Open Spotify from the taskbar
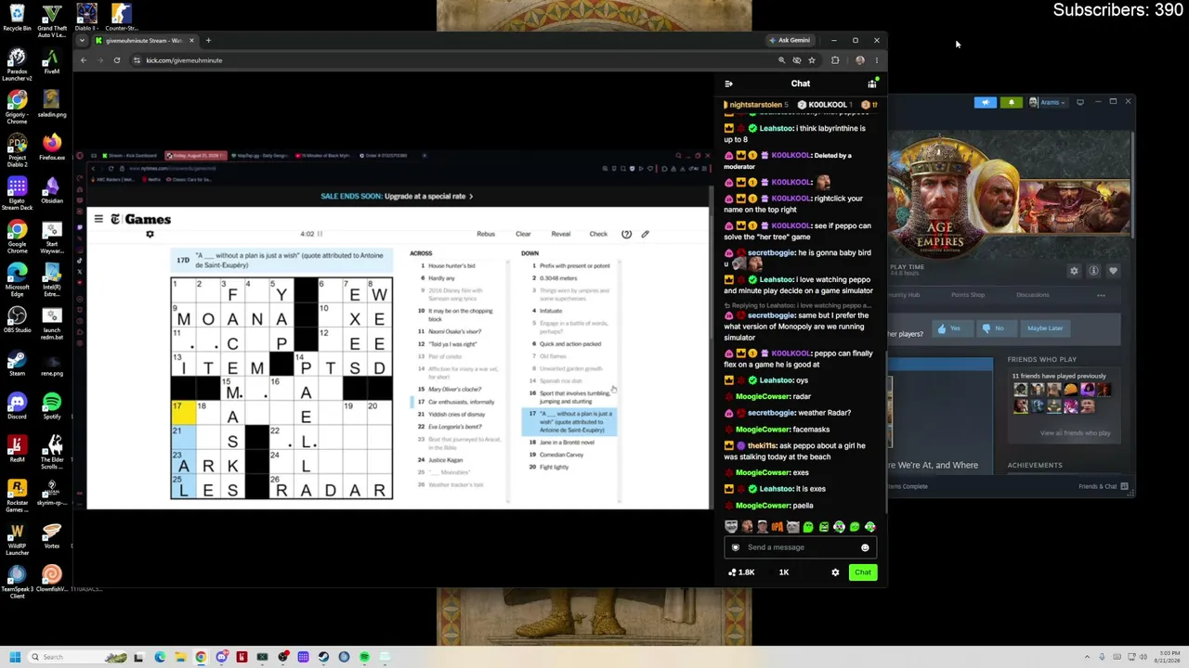This screenshot has width=1189, height=668. click(364, 657)
